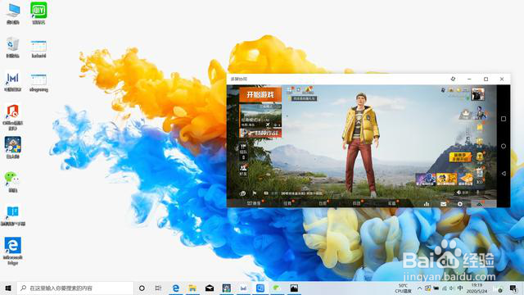Open the game settings gear icon

pos(460,204)
